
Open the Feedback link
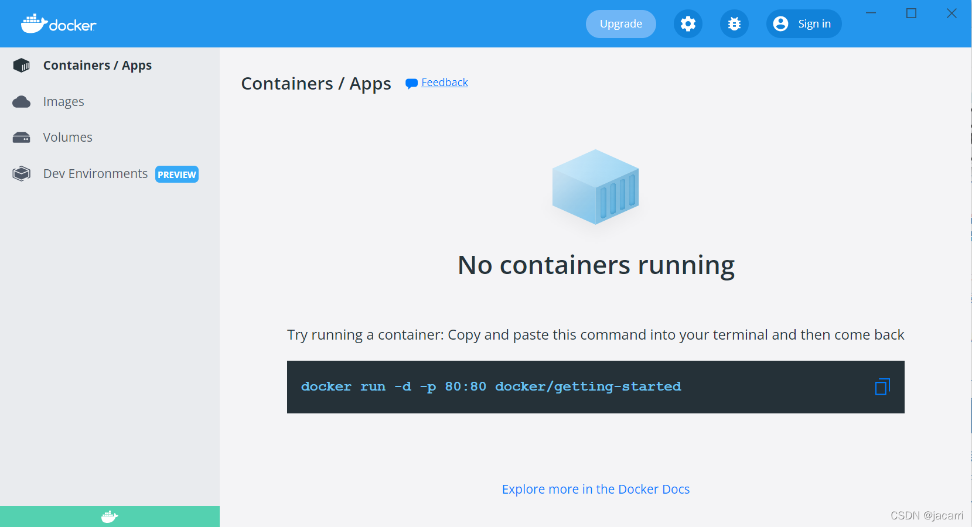pyautogui.click(x=445, y=83)
